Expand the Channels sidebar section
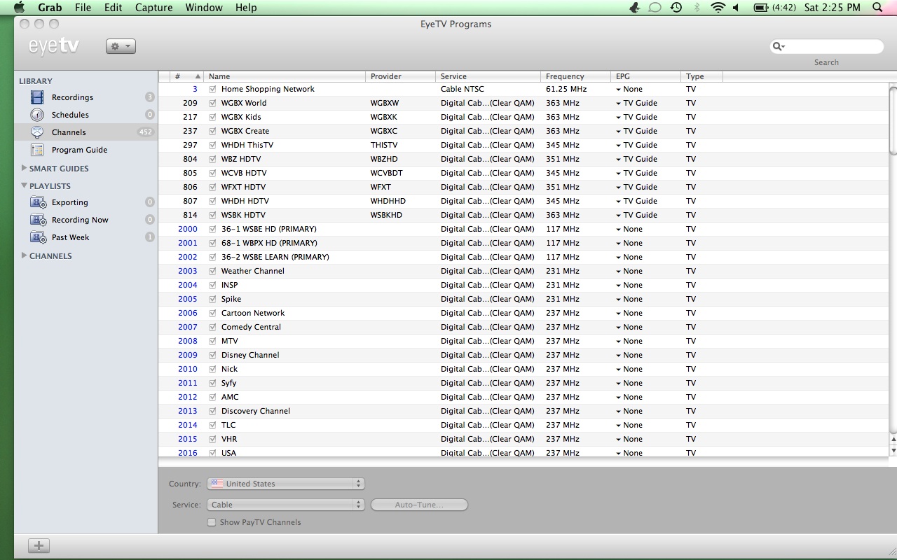 pyautogui.click(x=25, y=255)
